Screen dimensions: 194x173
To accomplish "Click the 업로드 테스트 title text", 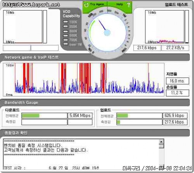I will point(176,5).
